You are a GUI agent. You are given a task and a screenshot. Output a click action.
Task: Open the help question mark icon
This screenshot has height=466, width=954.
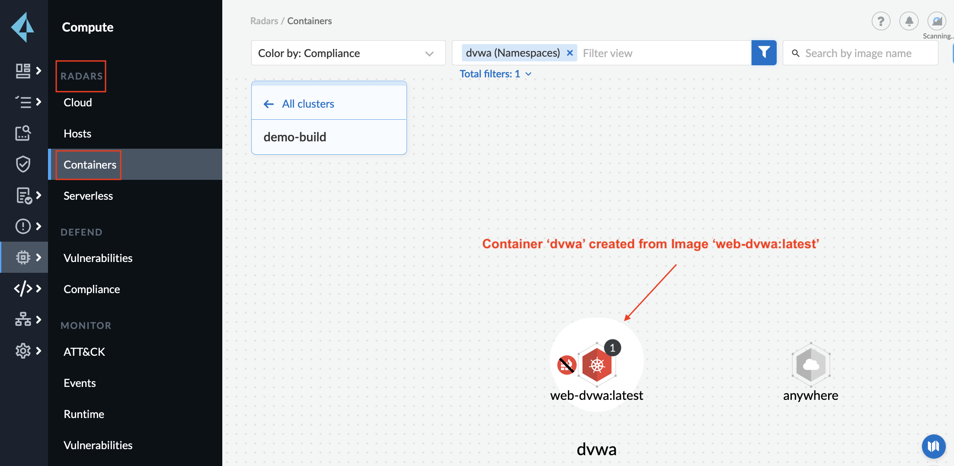point(880,21)
